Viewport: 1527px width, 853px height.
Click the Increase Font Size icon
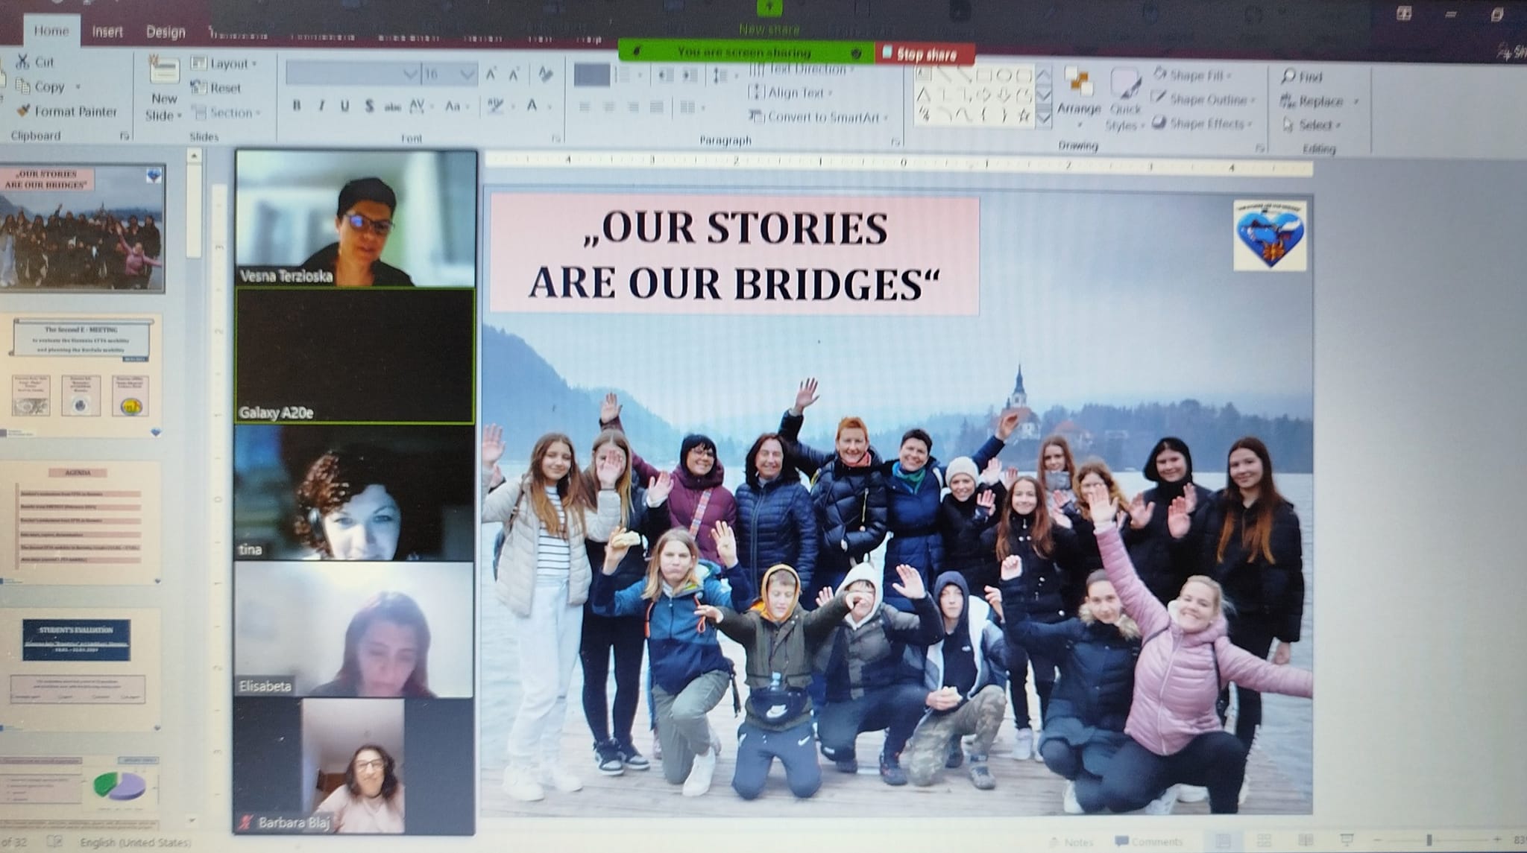[x=491, y=74]
